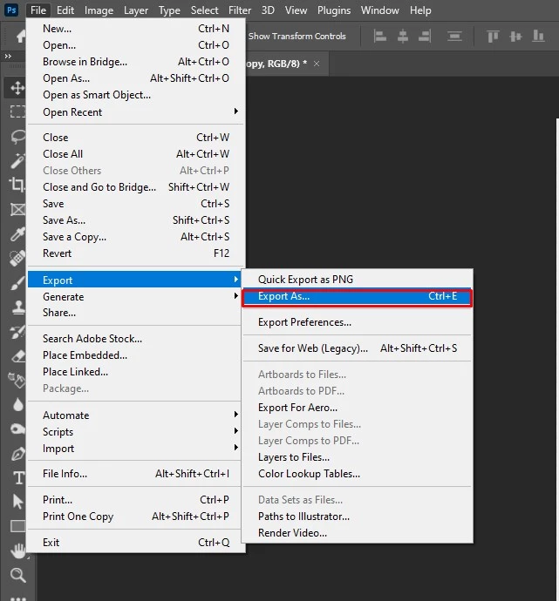
Task: Select the Crop tool
Action: [x=17, y=185]
